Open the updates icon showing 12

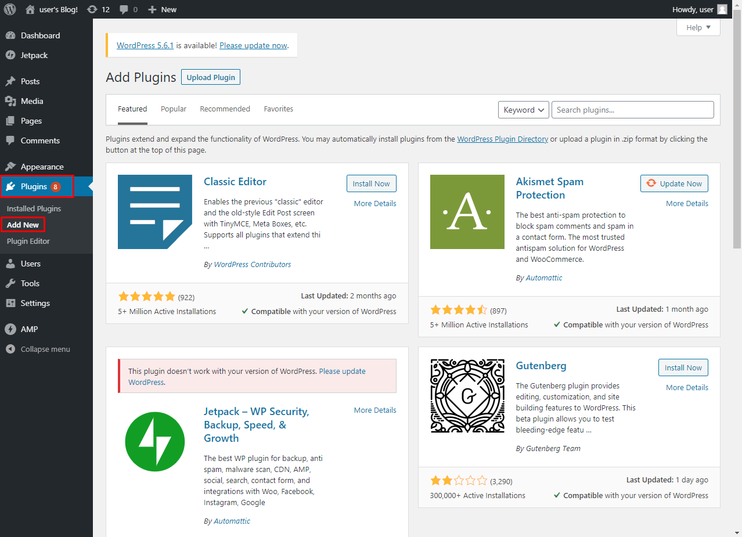(92, 9)
